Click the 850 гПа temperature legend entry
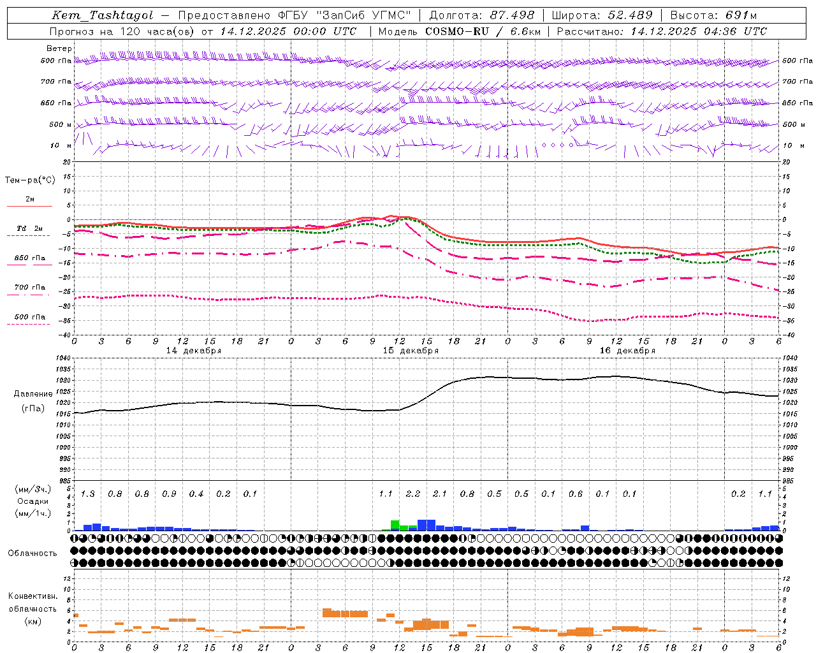This screenshot has width=816, height=653. tap(30, 258)
